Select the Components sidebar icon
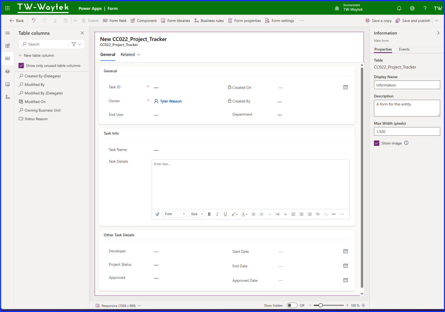The image size is (445, 312). pos(8,45)
